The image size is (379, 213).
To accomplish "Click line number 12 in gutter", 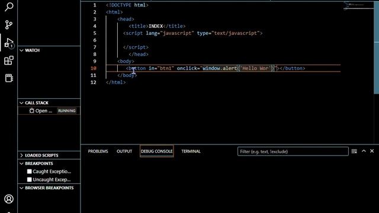I will [x=94, y=82].
